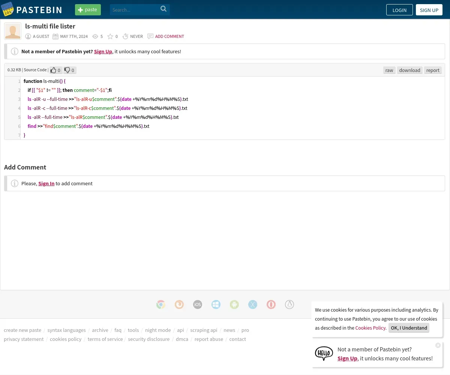Screen dimensions: 450x375
Task: Open scraping api footer link
Action: pos(204,330)
